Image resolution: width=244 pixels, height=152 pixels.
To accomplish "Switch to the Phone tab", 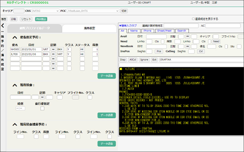I will [x=147, y=31].
